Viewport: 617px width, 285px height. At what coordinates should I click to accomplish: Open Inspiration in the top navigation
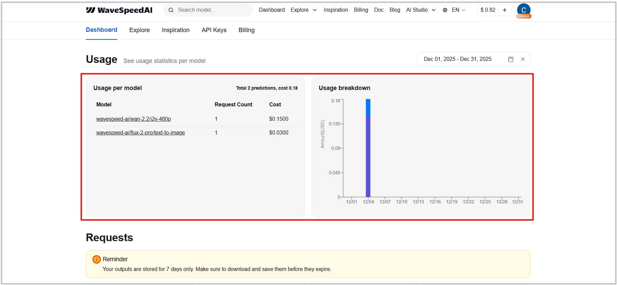(x=336, y=10)
